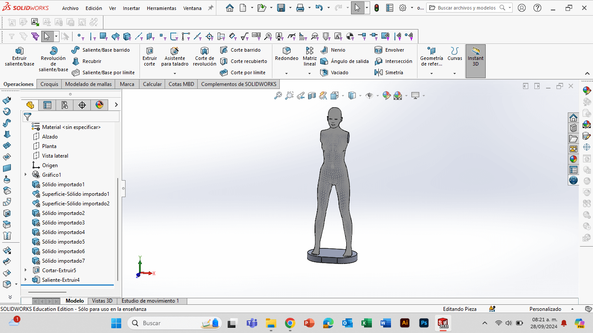Screen dimensions: 593x333
Task: Open the Insertar menu
Action: pos(131,8)
